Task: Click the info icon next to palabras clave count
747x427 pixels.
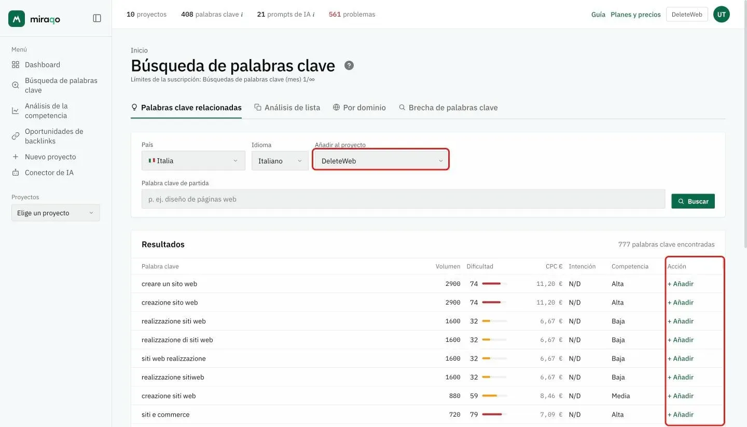Action: tap(242, 15)
